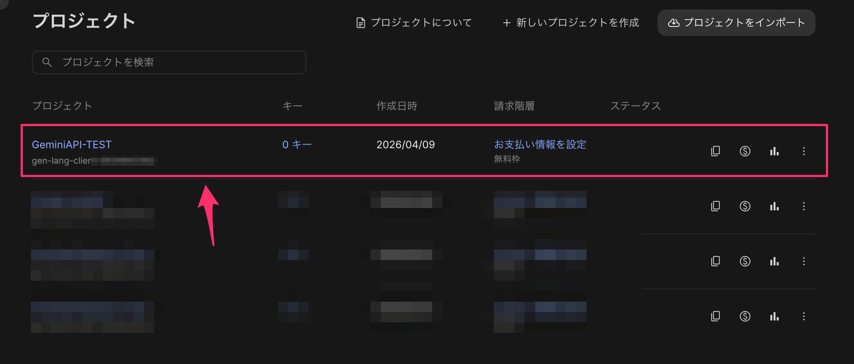Click billing dollar icon in second row

(x=745, y=206)
